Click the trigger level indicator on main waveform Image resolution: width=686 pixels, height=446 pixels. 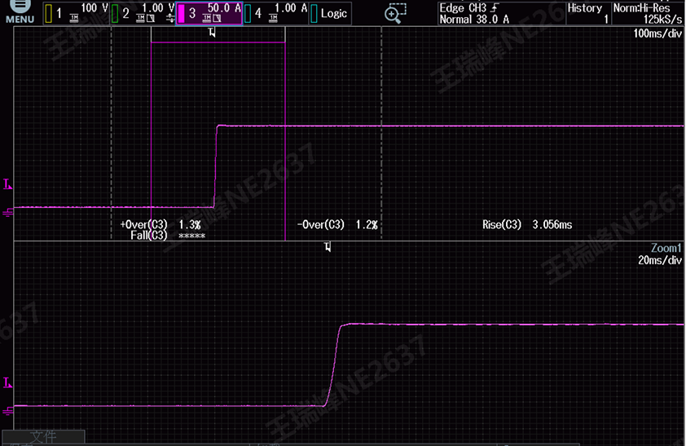8,185
